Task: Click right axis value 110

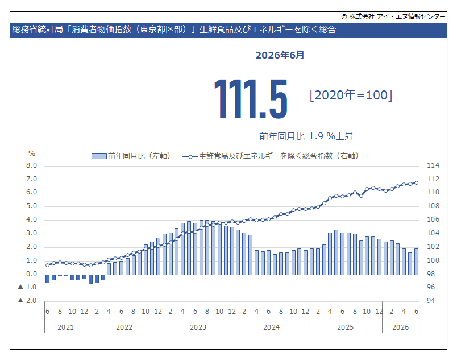Action: [433, 192]
